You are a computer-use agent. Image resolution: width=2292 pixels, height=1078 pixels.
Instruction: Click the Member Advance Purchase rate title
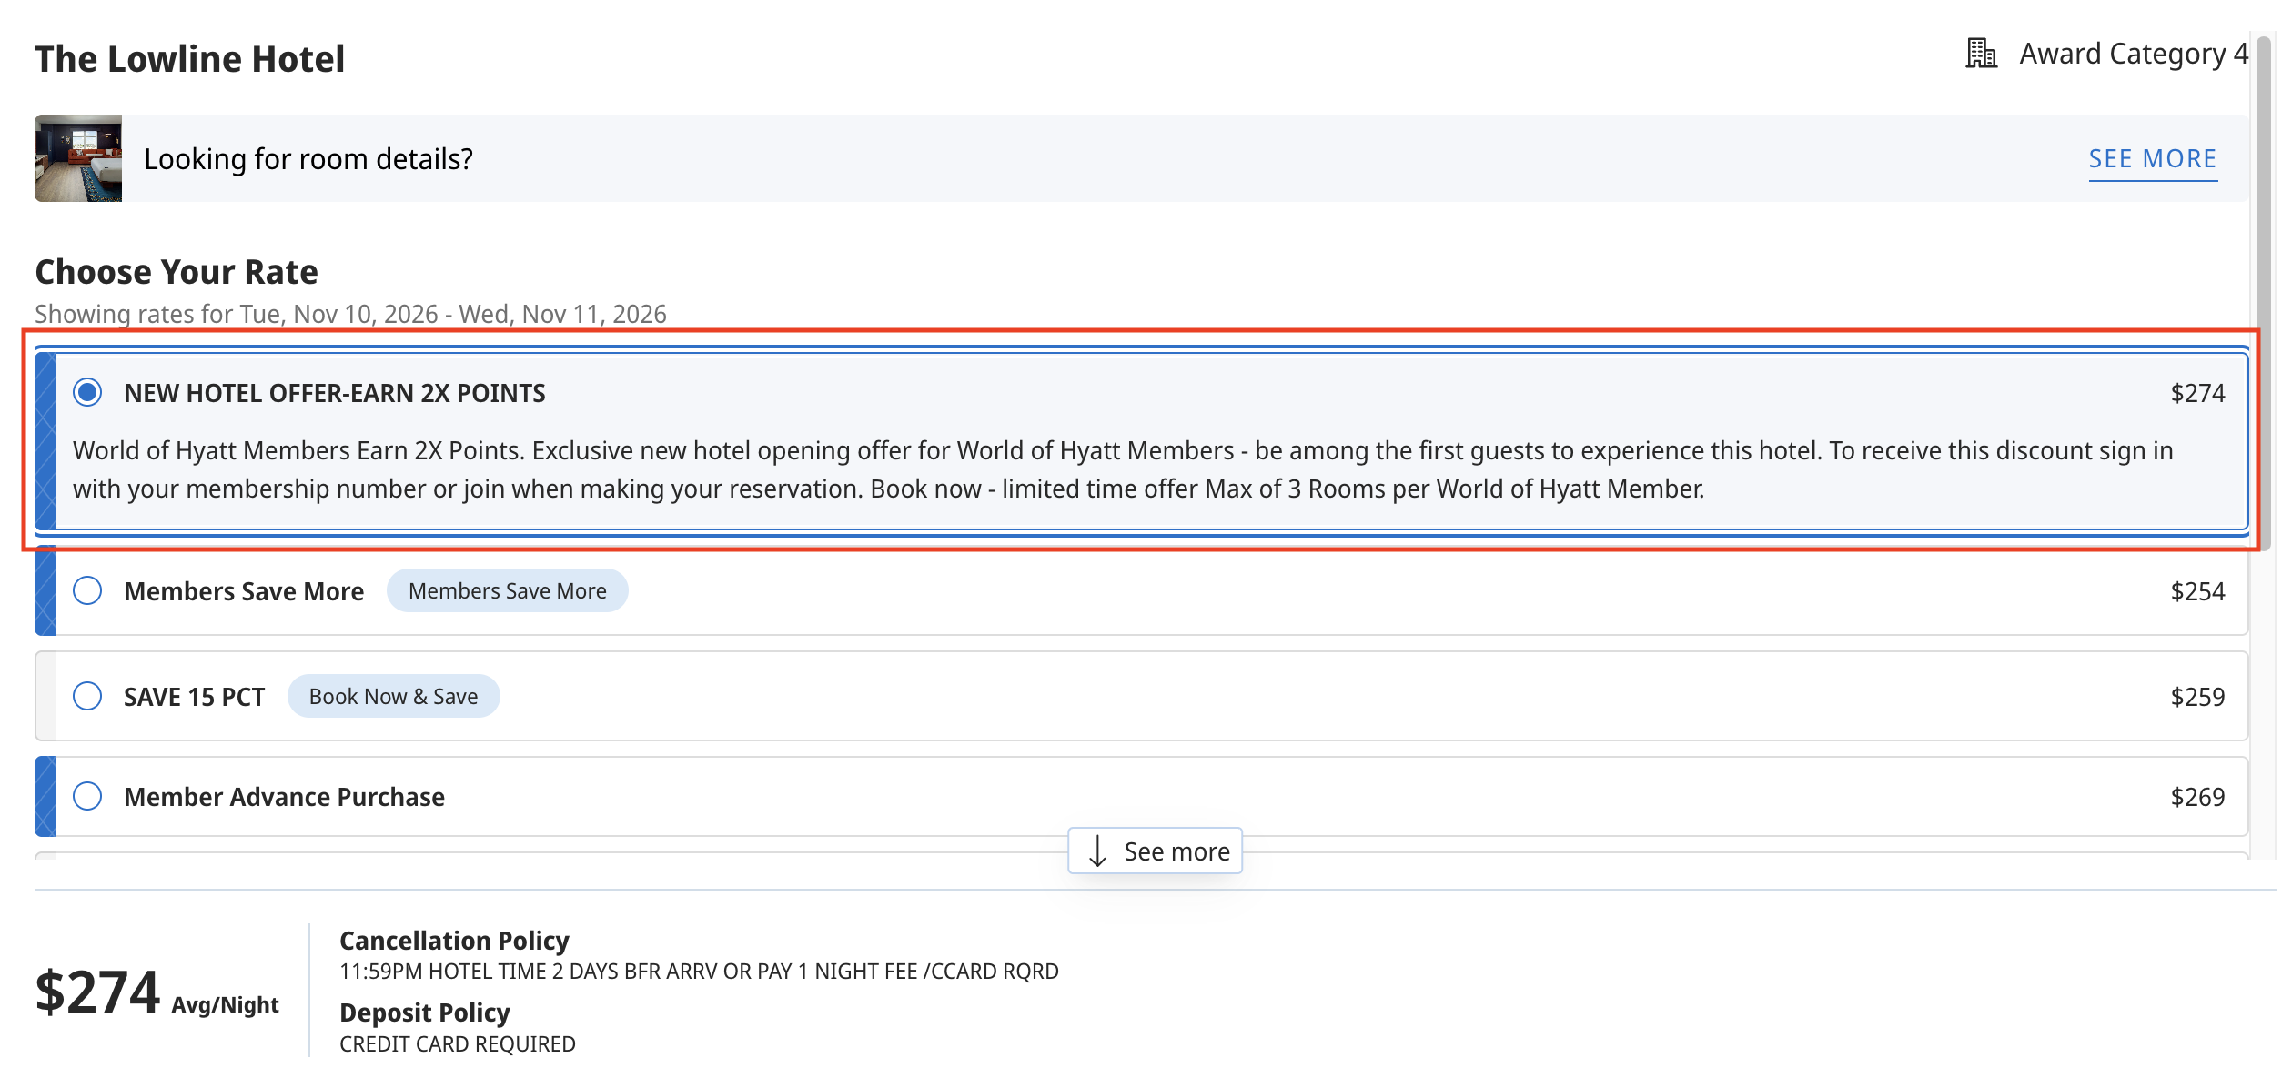coord(284,797)
